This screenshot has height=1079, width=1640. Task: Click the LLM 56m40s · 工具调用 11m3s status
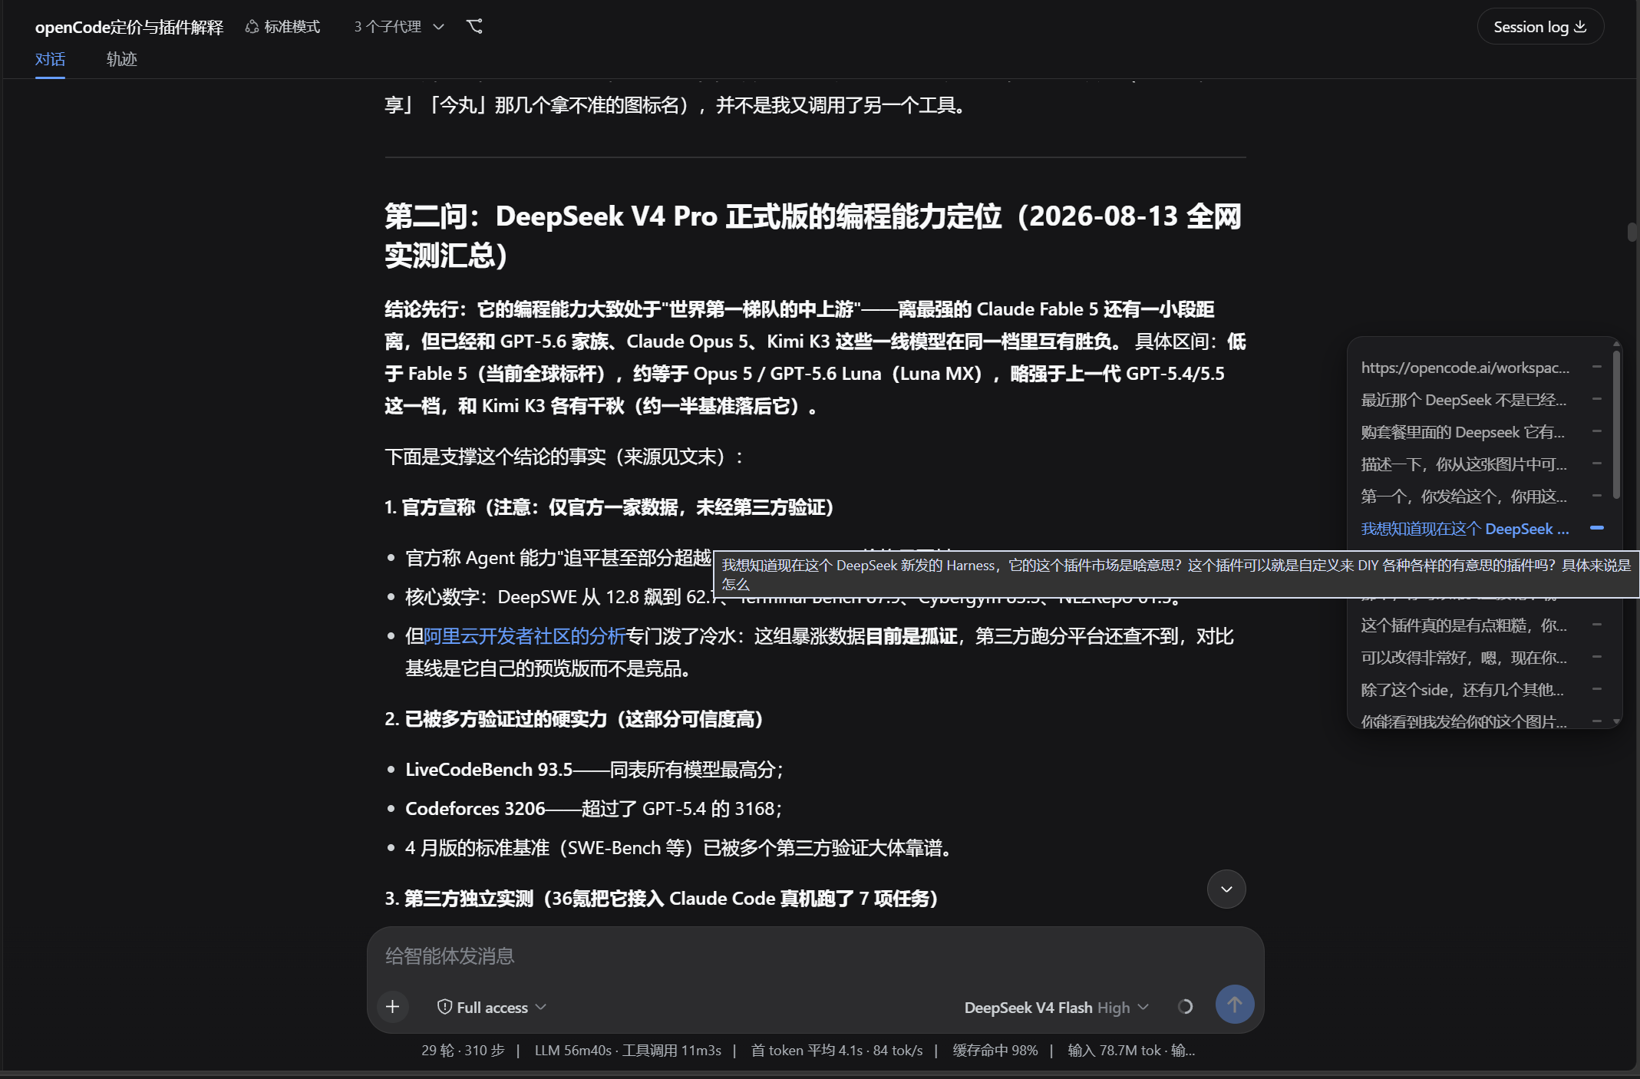pyautogui.click(x=628, y=1051)
